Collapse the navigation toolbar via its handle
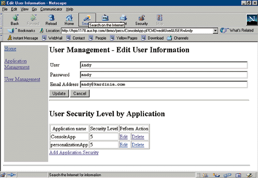258x178 pixels. pos(1,20)
